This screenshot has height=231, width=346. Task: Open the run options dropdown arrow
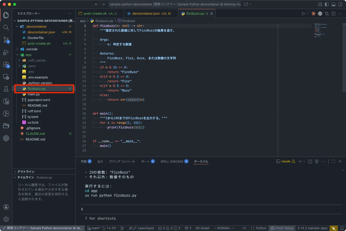coord(307,14)
